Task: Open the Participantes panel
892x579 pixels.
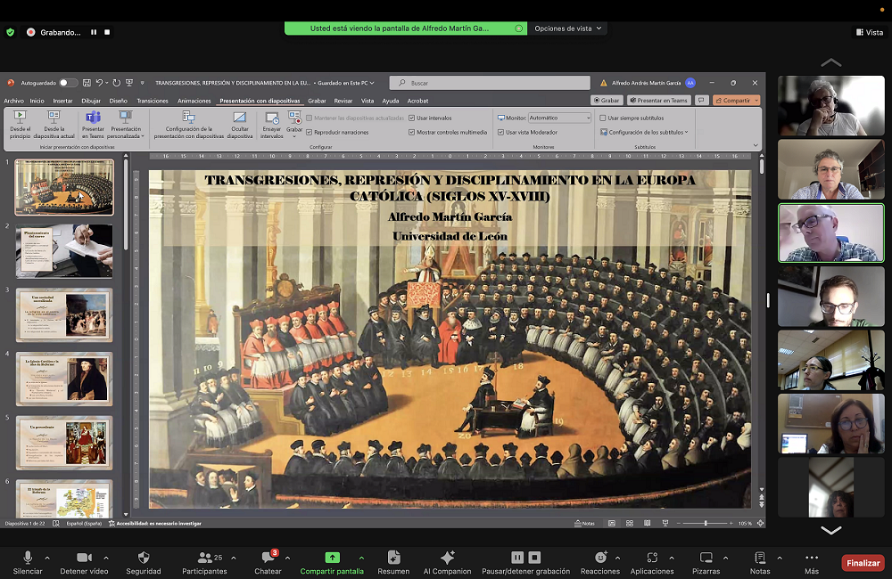Action: pyautogui.click(x=205, y=563)
